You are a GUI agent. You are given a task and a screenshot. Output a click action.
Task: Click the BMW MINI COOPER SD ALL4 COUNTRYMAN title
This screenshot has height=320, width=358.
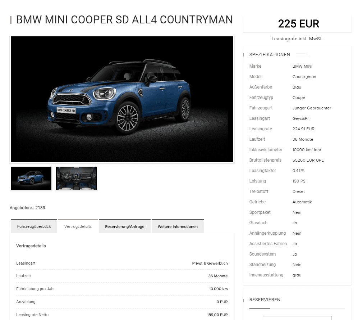[124, 20]
